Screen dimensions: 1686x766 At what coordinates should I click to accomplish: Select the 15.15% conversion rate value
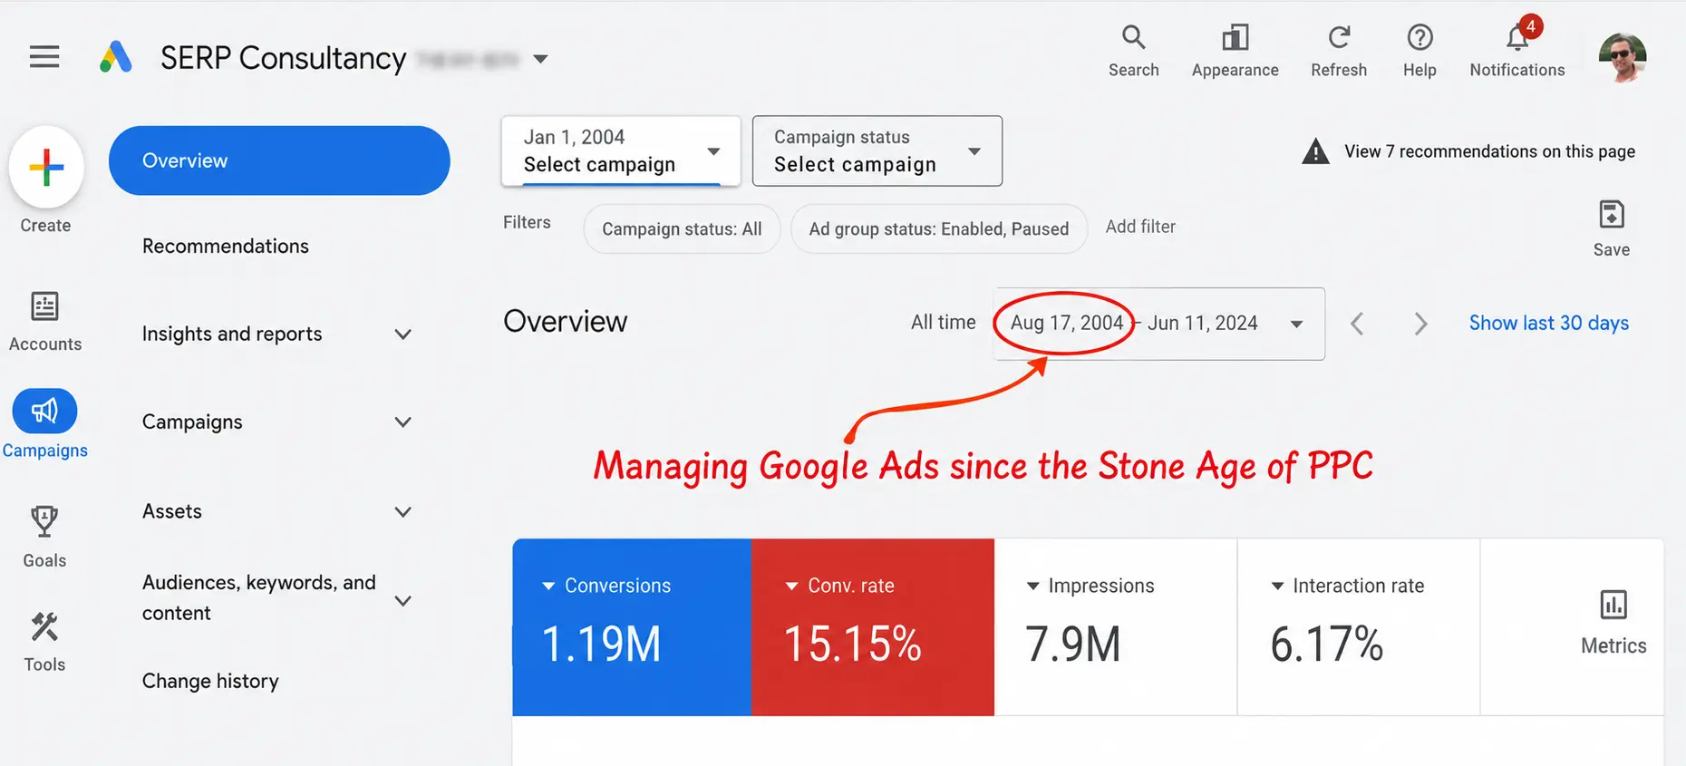click(852, 645)
